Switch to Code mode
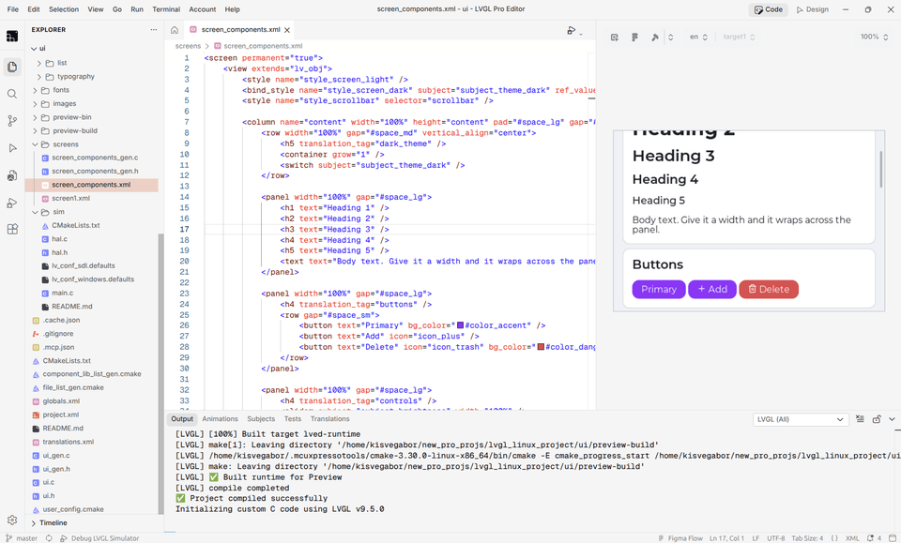The height and width of the screenshot is (543, 901). click(769, 9)
